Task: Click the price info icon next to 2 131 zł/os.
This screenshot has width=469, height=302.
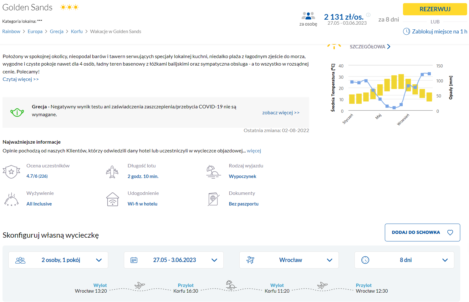Action: [x=368, y=15]
